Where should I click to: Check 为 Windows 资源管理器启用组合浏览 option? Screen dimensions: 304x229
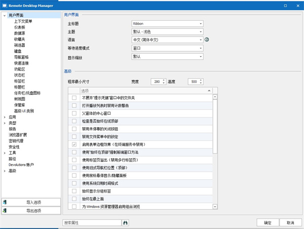pos(74,207)
